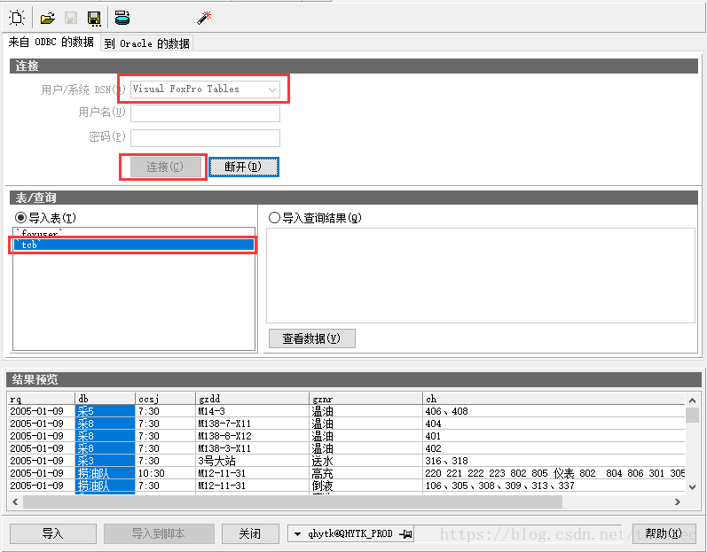Select the `foxuser` table row
The height and width of the screenshot is (552, 707).
coord(134,233)
